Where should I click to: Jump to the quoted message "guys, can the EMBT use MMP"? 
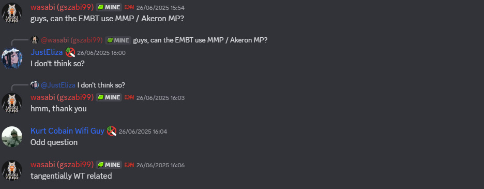(200, 40)
